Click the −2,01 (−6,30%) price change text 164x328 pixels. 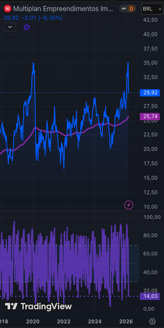[41, 18]
